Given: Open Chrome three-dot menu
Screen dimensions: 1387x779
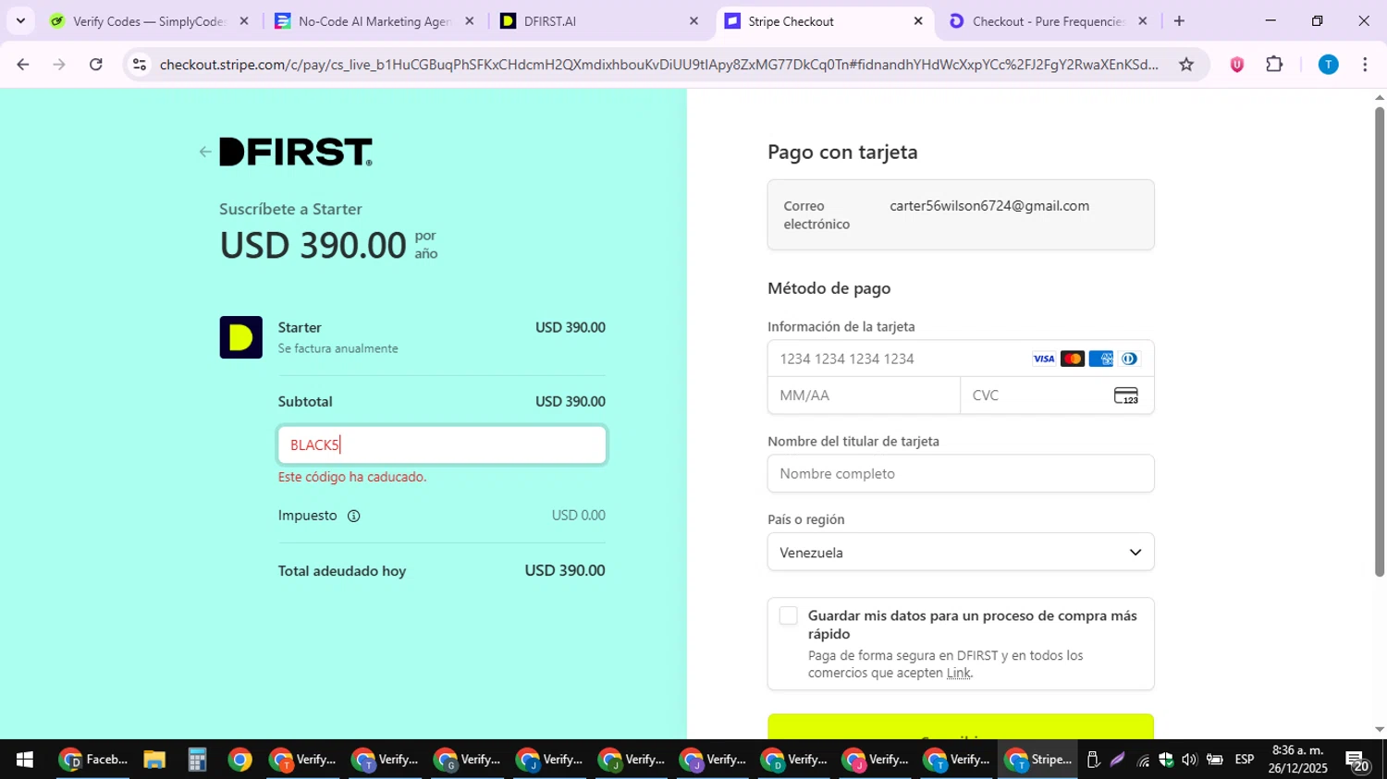Looking at the screenshot, I should click(x=1365, y=64).
